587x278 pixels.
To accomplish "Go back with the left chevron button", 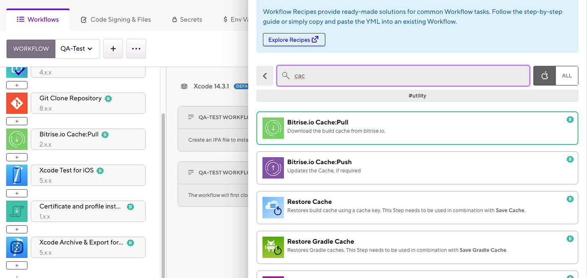I will [265, 76].
